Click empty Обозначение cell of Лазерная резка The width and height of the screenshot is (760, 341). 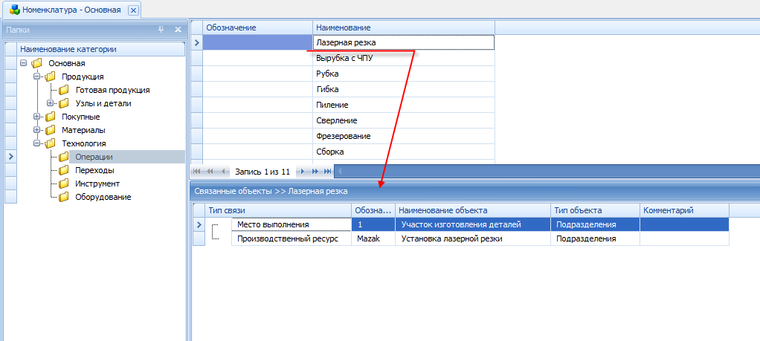[x=257, y=42]
